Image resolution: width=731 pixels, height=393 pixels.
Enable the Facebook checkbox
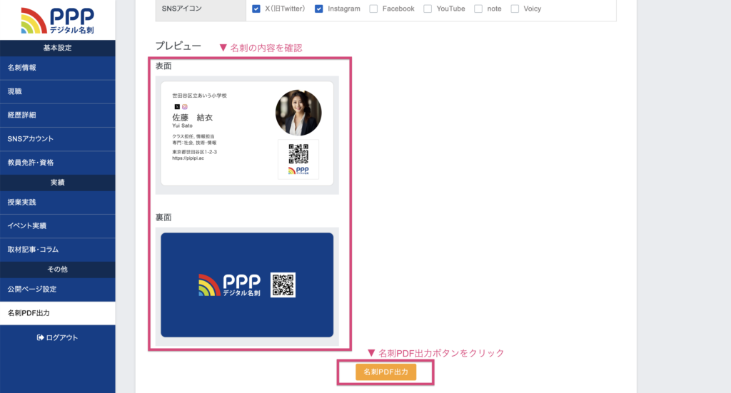(x=373, y=9)
